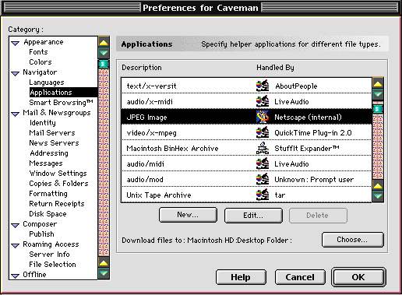Click the category list bottom scroll-down arrow
The height and width of the screenshot is (295, 402).
click(104, 273)
